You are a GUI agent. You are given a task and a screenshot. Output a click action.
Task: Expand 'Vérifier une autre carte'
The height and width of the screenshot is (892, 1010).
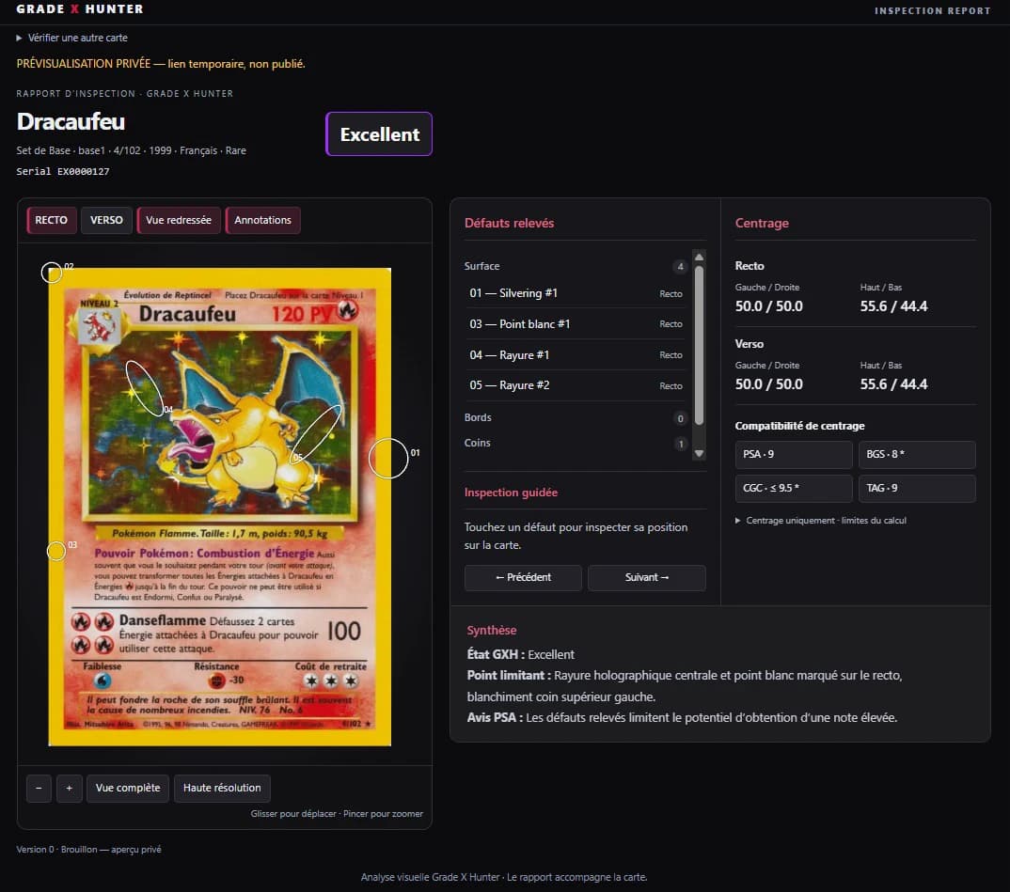[71, 38]
